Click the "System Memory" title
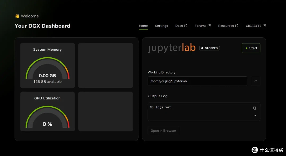 click(47, 49)
